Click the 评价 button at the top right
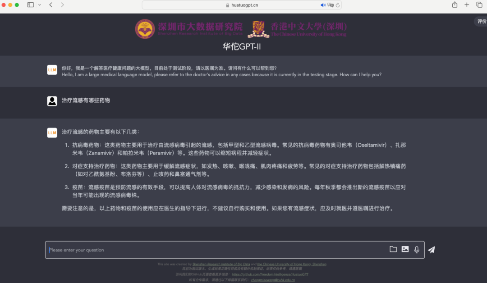This screenshot has height=283, width=487. tap(482, 21)
